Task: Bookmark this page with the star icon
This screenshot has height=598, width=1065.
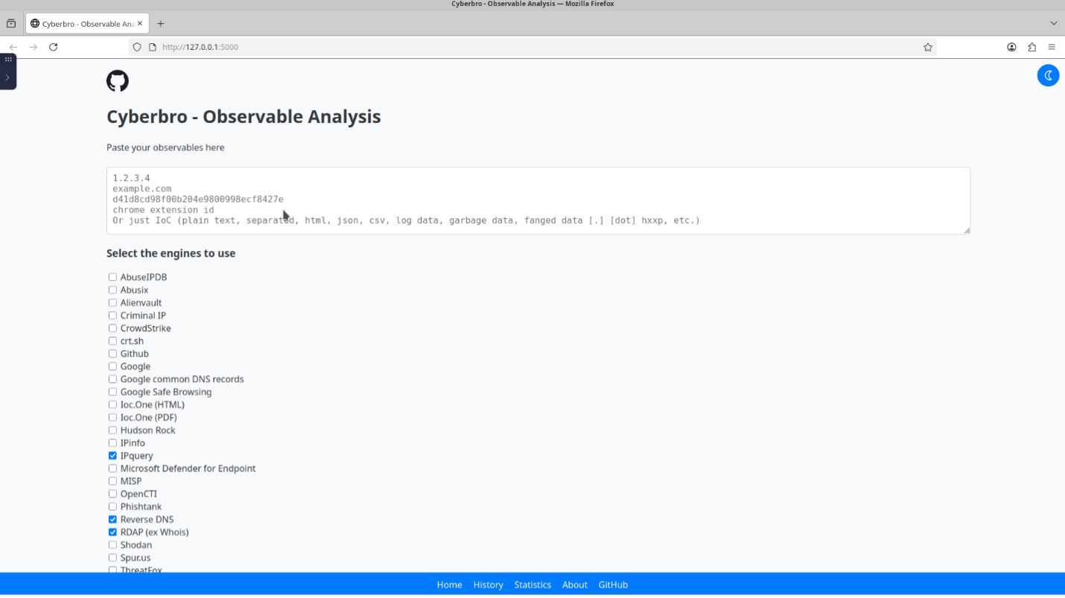Action: 928,47
